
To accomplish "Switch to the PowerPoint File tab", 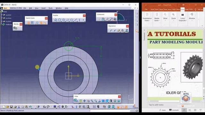I will coord(146,9).
